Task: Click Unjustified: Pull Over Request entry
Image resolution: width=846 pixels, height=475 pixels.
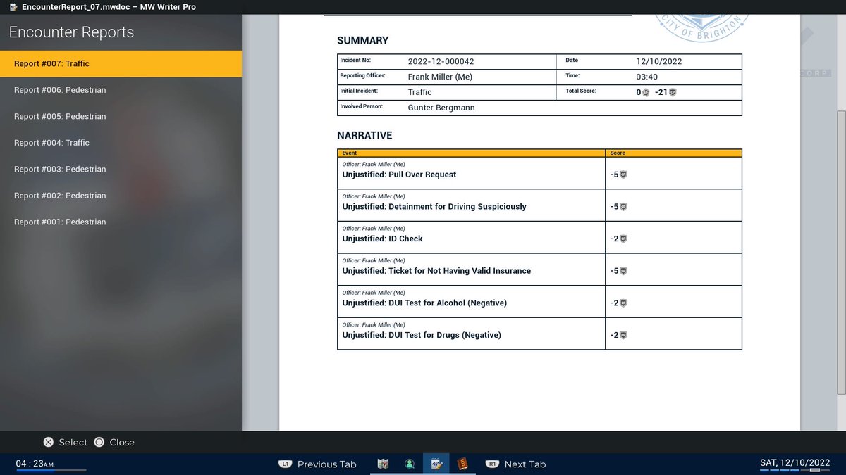Action: pyautogui.click(x=400, y=175)
